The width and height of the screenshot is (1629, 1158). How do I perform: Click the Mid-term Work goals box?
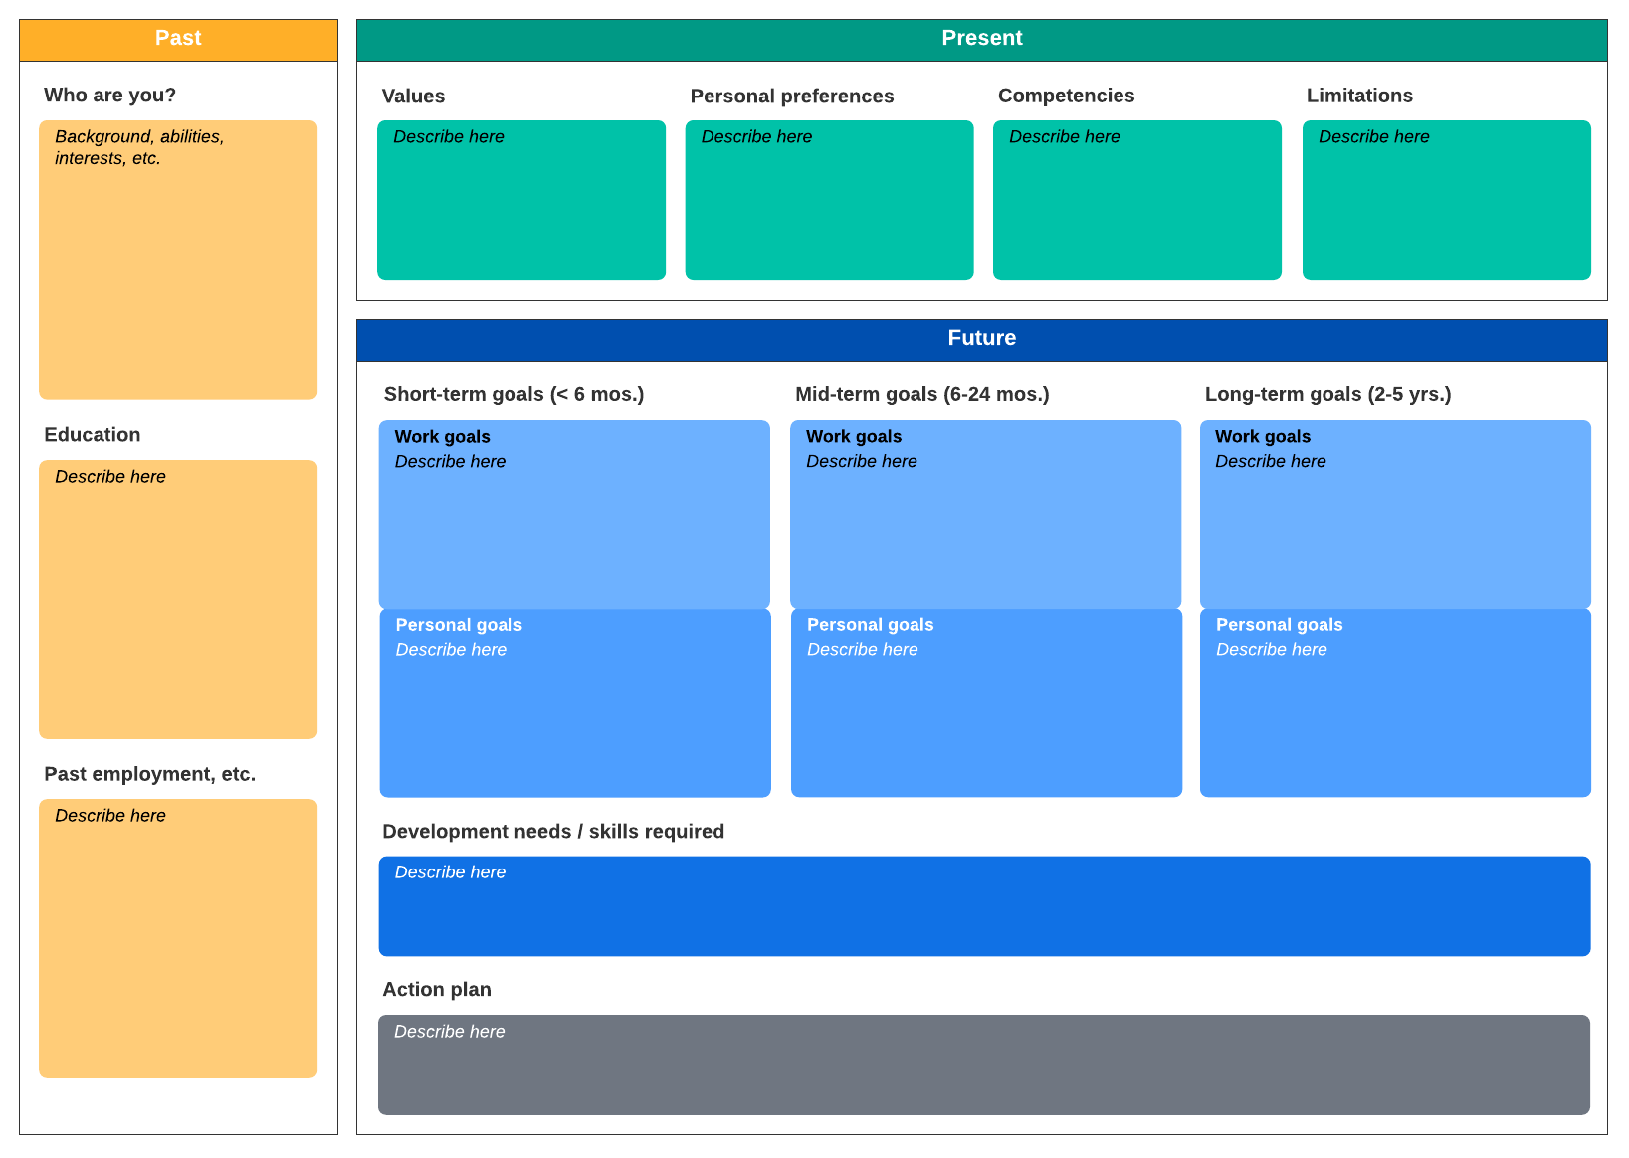tap(985, 514)
